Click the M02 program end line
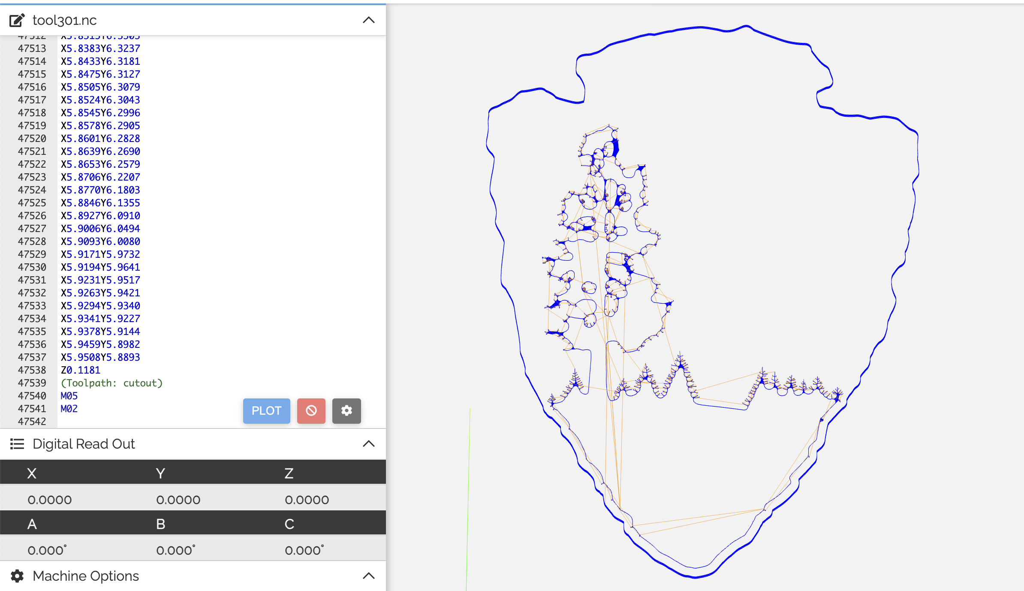Viewport: 1024px width, 591px height. point(69,409)
